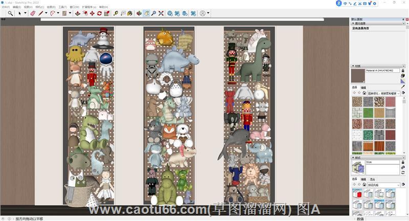
Task: Click the update style refresh icon
Action: pyautogui.click(x=403, y=173)
